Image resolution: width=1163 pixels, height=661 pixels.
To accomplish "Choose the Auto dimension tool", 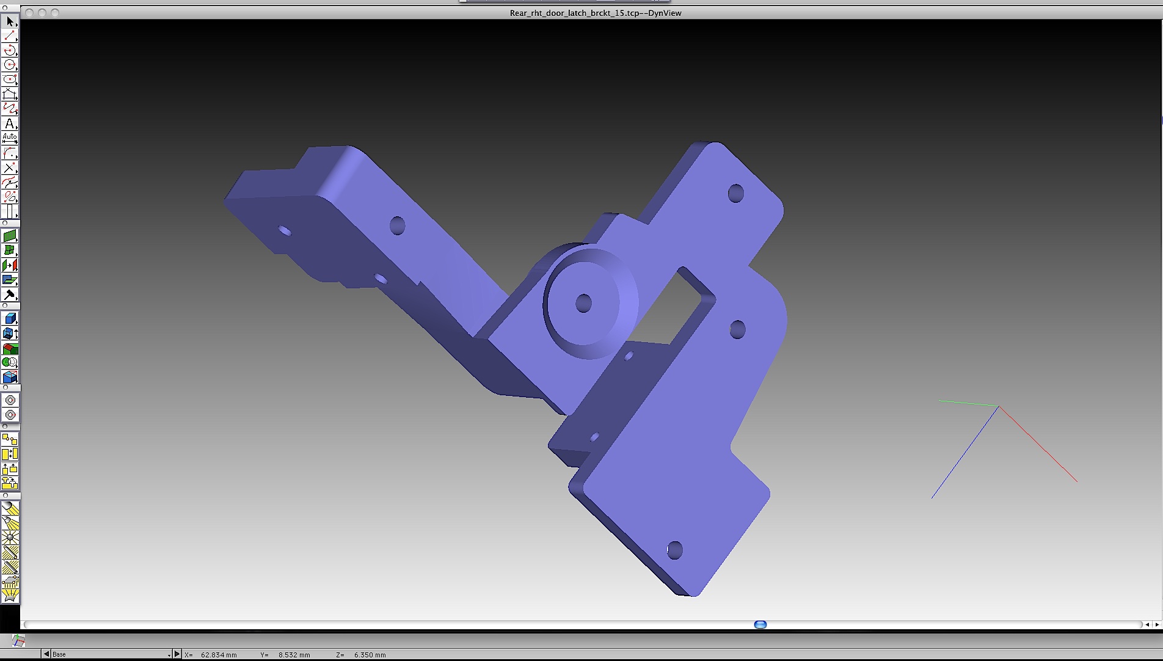I will [x=10, y=138].
